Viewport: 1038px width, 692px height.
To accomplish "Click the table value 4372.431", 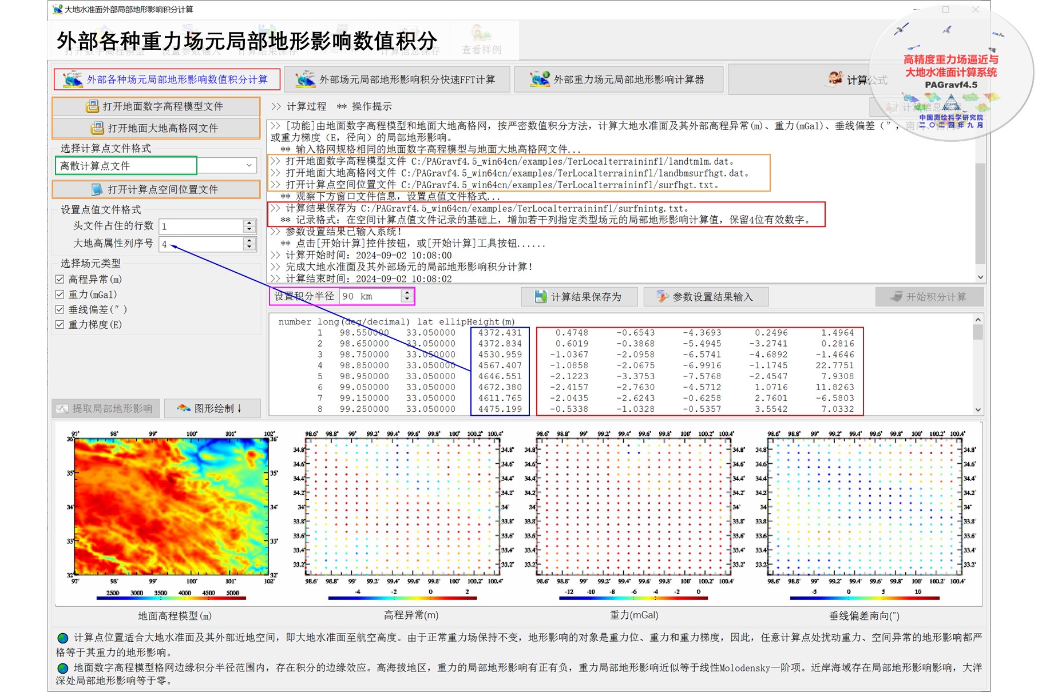I will (x=500, y=333).
